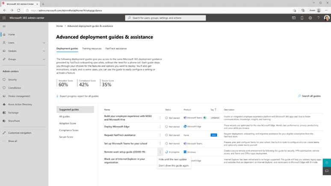Open Set up Microsoft Teams for your school

[126, 144]
